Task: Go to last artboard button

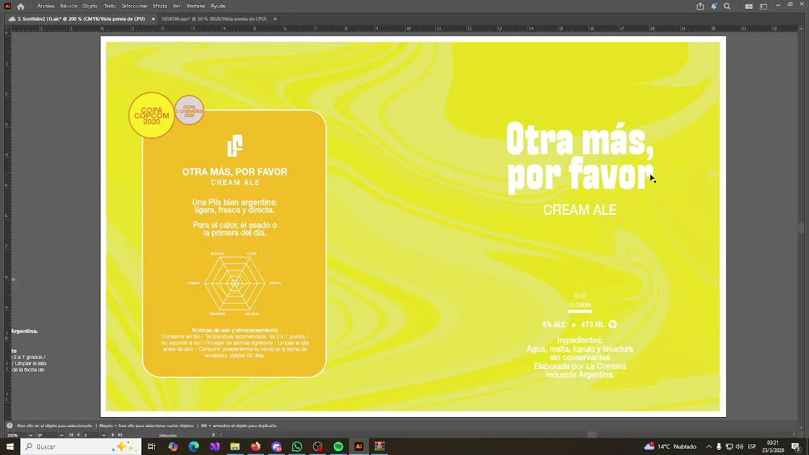Action: click(x=120, y=435)
